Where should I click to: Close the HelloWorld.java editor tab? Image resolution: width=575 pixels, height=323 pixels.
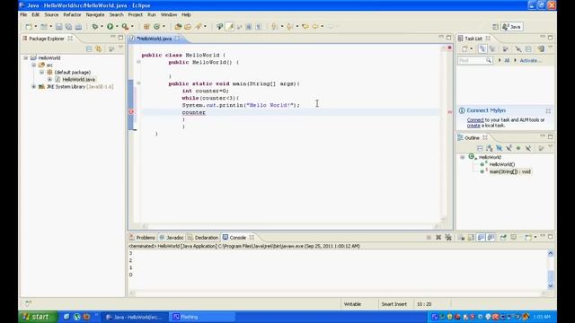point(178,38)
